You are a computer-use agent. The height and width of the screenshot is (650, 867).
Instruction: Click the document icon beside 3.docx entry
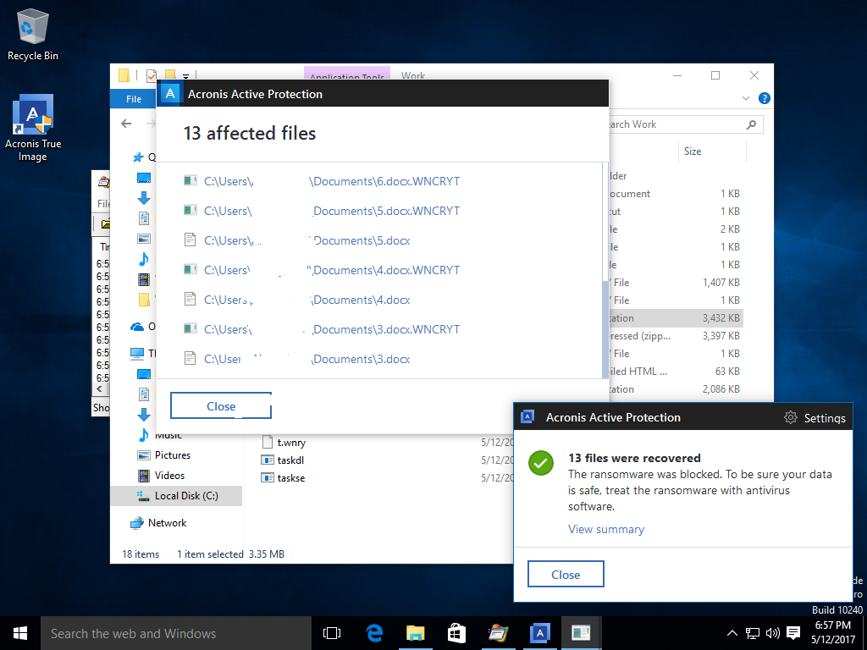(x=191, y=358)
